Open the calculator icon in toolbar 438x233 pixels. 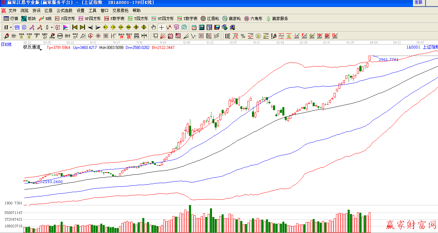click(202, 27)
